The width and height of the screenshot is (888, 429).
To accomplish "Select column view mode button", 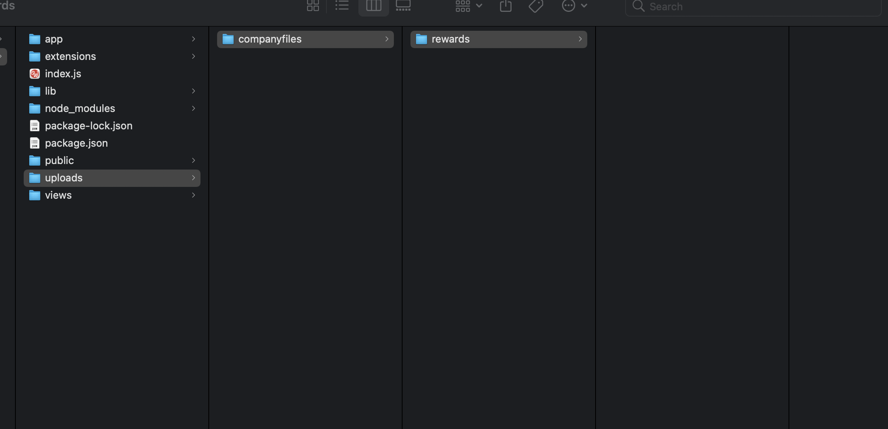I will tap(373, 6).
